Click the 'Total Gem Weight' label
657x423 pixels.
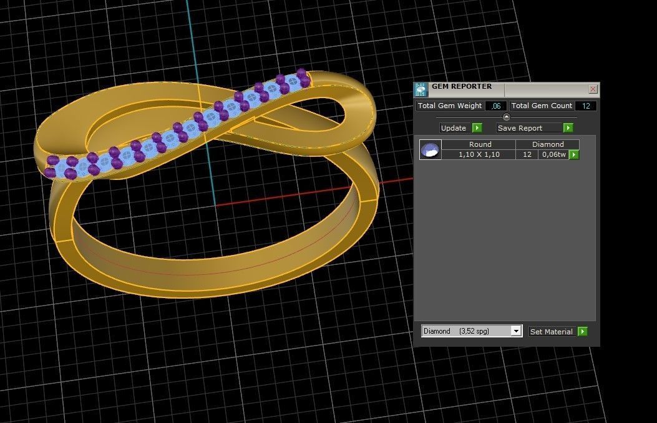(450, 106)
